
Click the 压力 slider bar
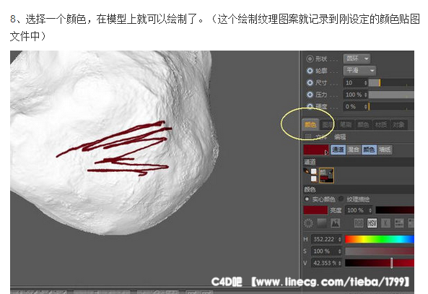(x=391, y=95)
